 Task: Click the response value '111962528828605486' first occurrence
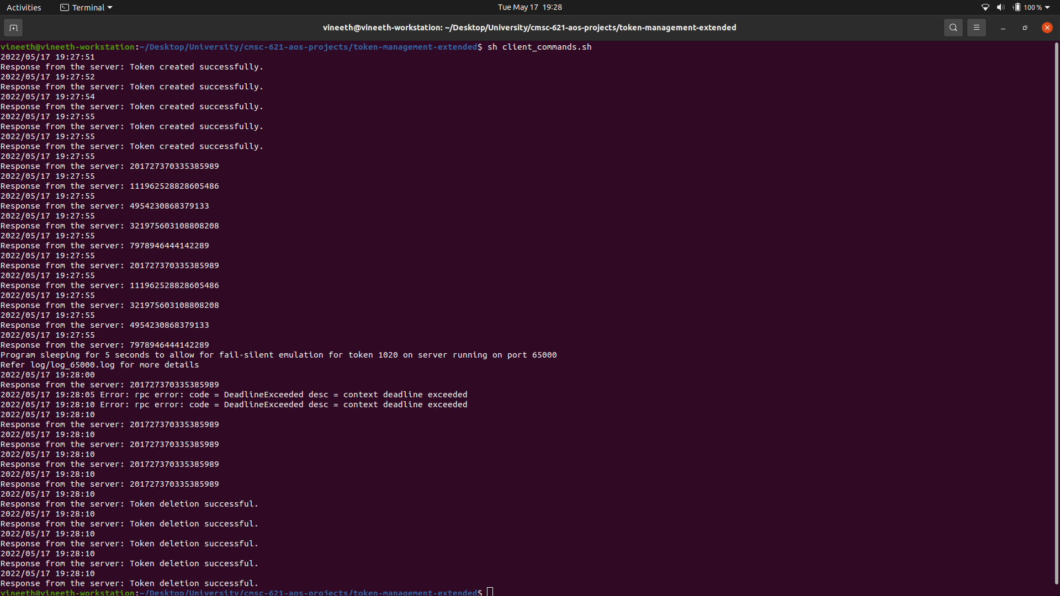174,186
